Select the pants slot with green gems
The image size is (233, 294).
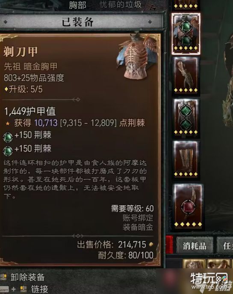[186, 118]
